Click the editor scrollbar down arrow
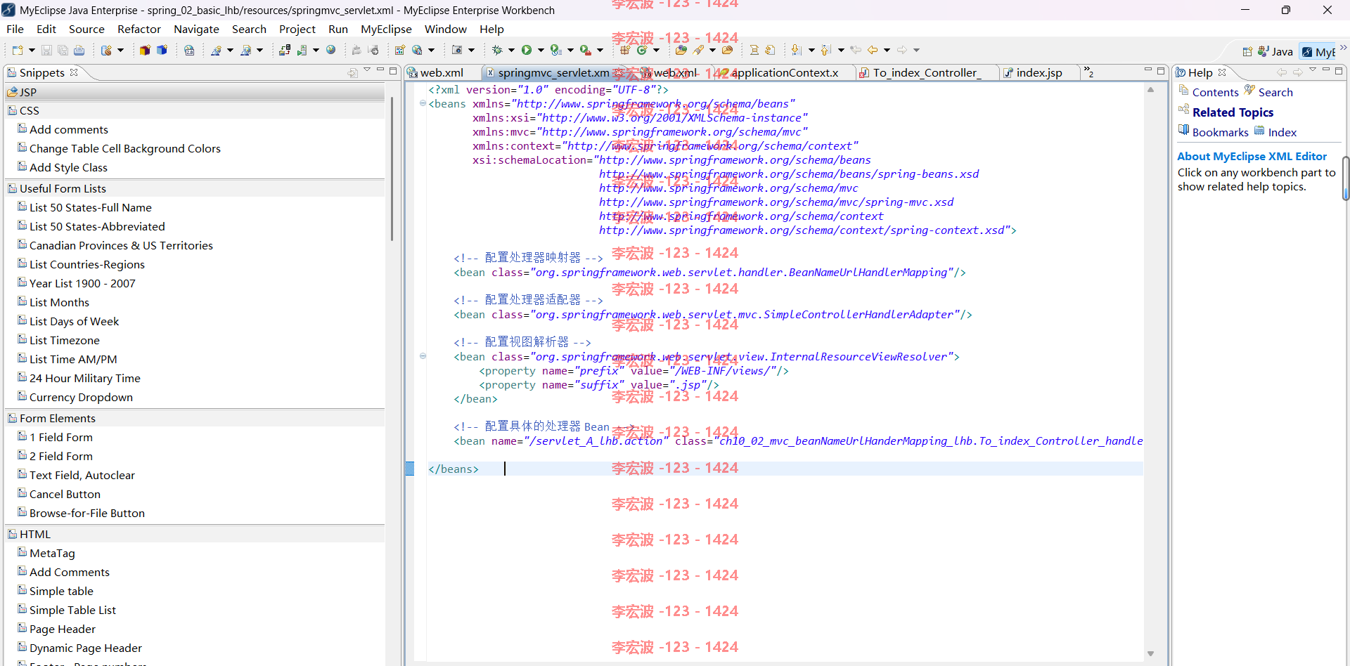 click(1150, 654)
